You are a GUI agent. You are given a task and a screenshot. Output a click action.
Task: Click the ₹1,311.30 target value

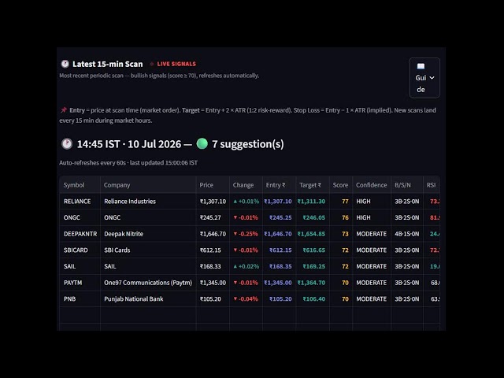(x=311, y=202)
